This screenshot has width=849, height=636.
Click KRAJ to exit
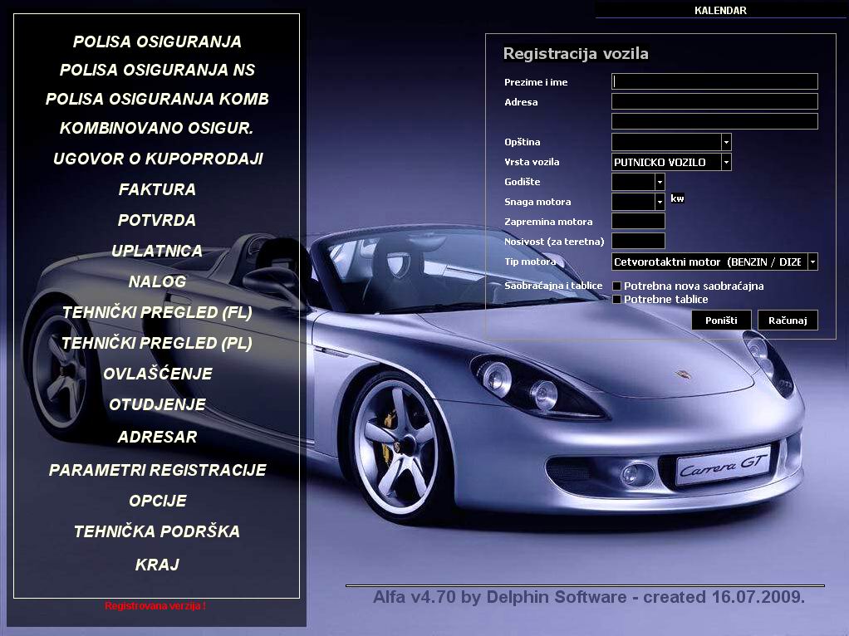pyautogui.click(x=157, y=565)
